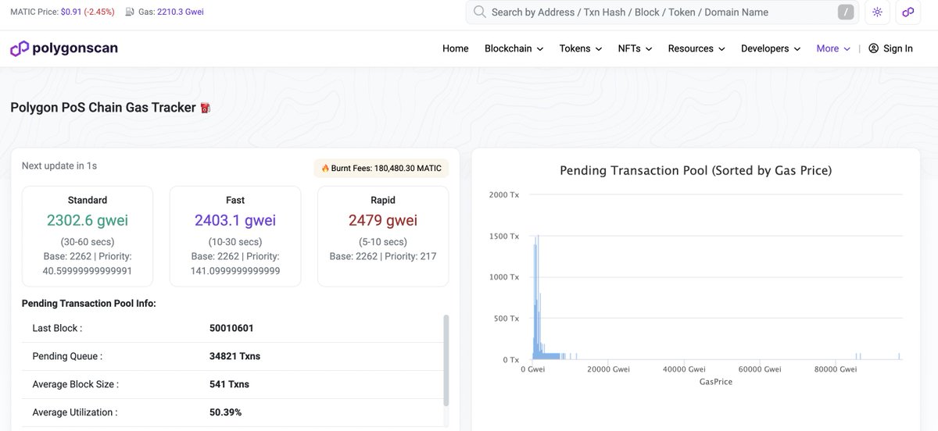Click the tall blue bar in the chart
The width and height of the screenshot is (938, 431).
538,297
